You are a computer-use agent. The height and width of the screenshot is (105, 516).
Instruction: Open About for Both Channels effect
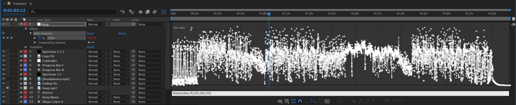(x=123, y=33)
